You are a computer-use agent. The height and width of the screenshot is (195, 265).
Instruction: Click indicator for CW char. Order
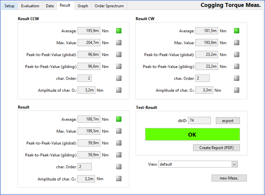point(237,78)
